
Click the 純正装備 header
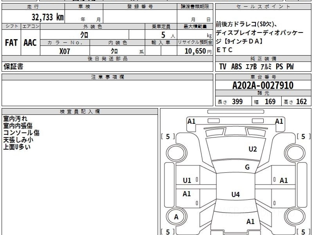[263, 59]
